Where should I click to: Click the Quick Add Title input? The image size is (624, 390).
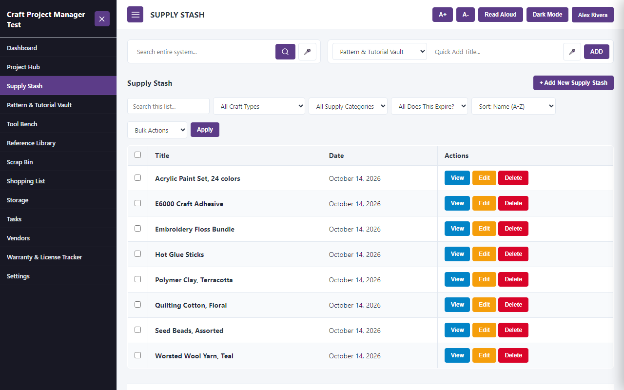point(495,52)
